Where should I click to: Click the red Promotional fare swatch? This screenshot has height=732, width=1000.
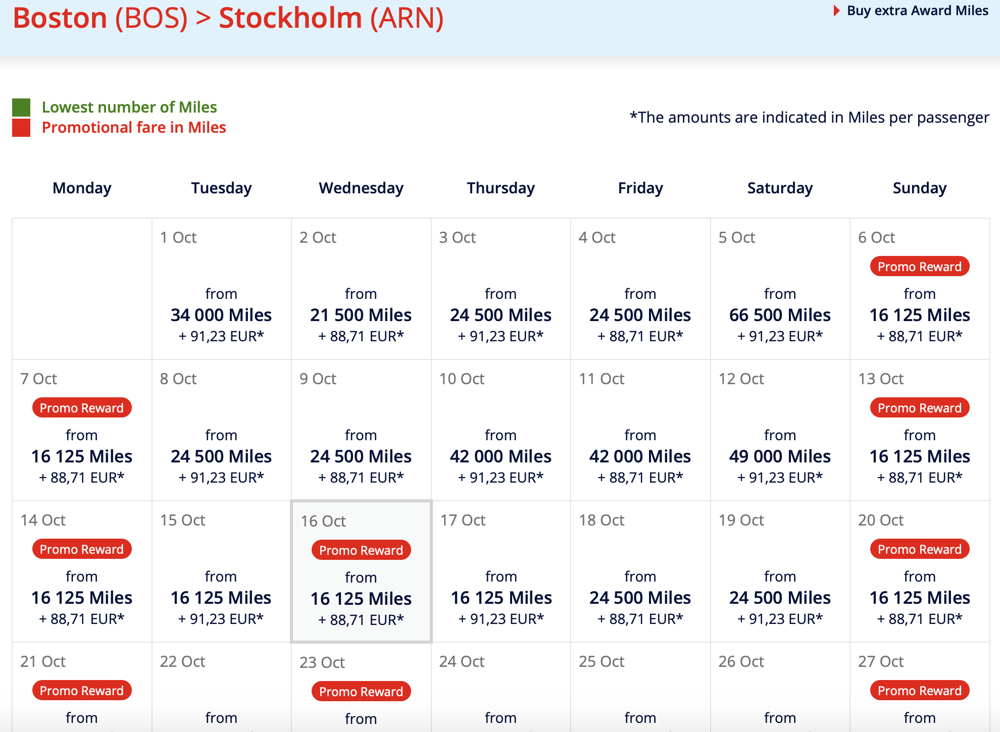(x=21, y=128)
